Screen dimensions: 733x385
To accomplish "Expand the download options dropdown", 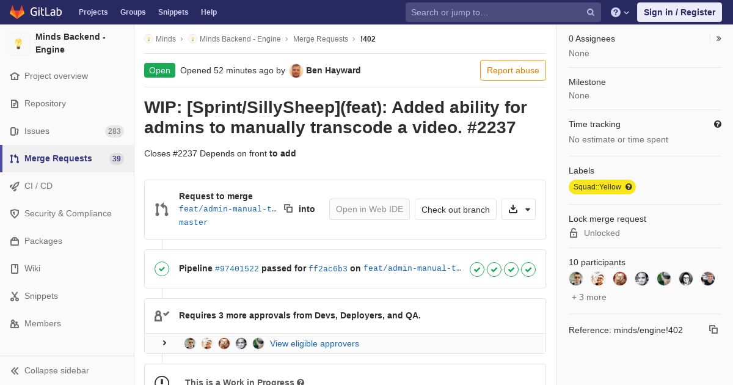I will pyautogui.click(x=519, y=210).
